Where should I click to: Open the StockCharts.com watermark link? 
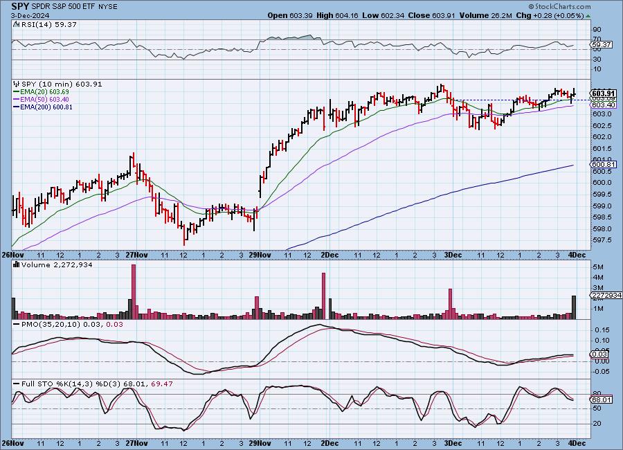[x=559, y=6]
